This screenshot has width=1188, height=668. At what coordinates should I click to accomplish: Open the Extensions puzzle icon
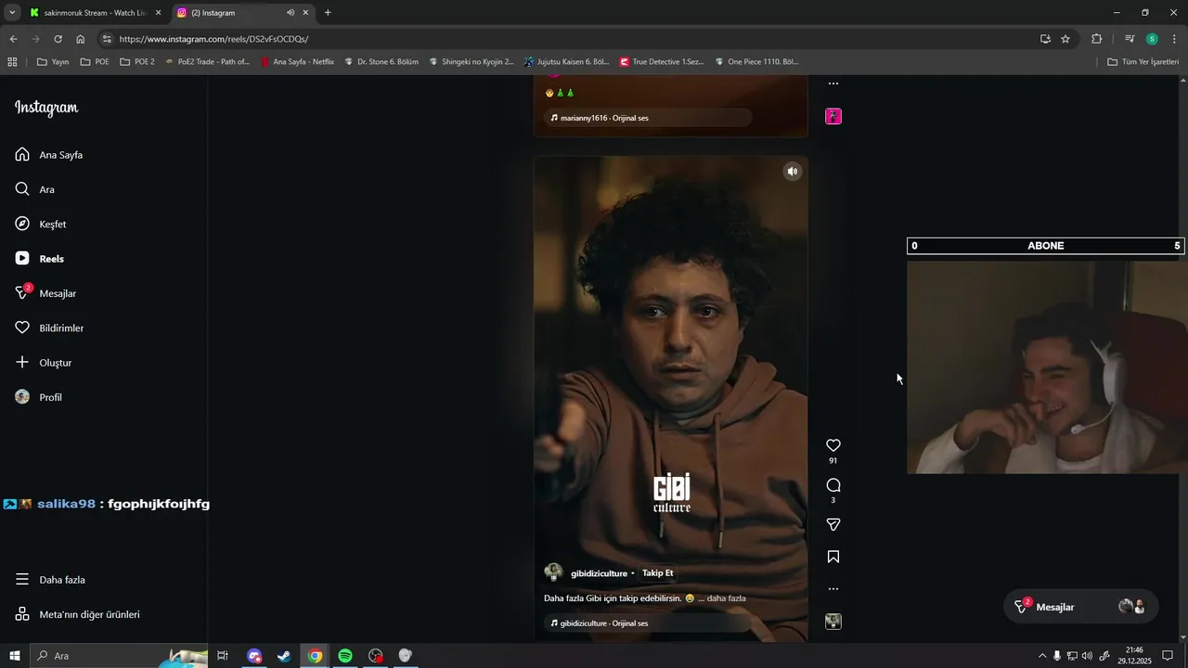pos(1097,39)
